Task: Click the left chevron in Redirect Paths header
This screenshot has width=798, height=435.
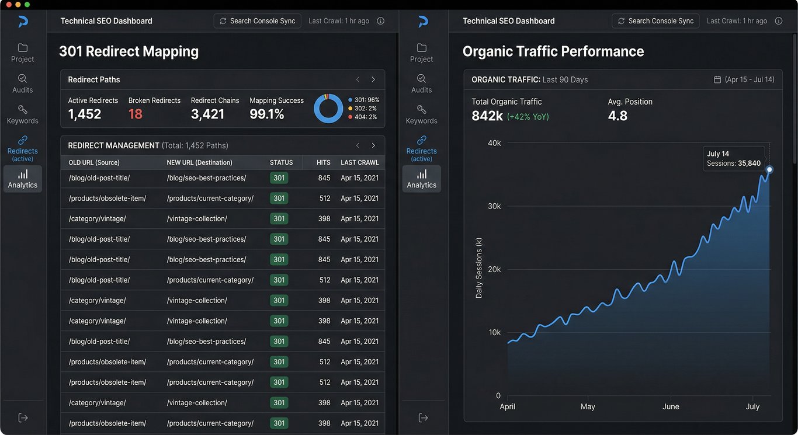Action: point(358,79)
